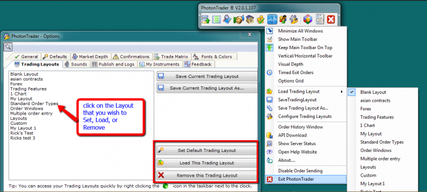Click the gear and wrench toolbar icon
Image resolution: width=427 pixels, height=192 pixels.
(x=294, y=20)
